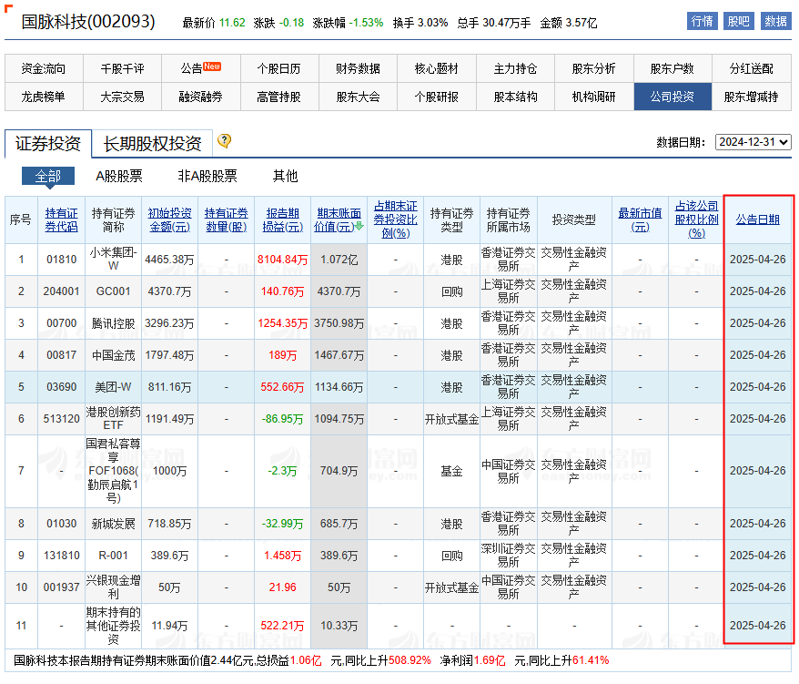Screen dimensions: 799x684
Task: Open the 个股研报 menu item
Action: [437, 97]
